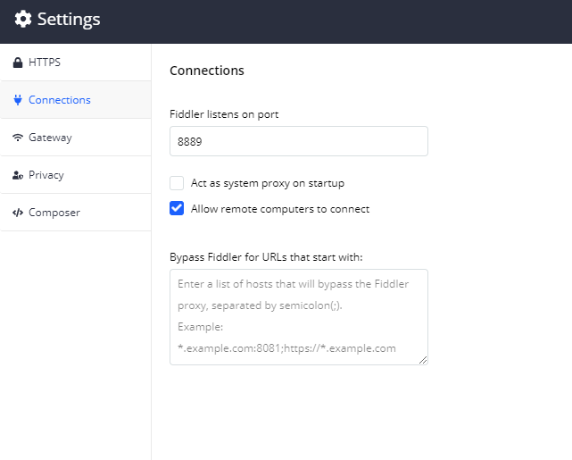
Task: Switch to the Gateway tab
Action: pos(50,138)
